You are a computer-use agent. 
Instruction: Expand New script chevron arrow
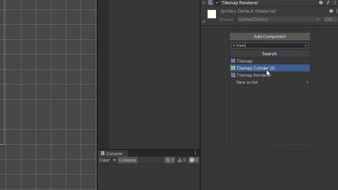[x=307, y=82]
